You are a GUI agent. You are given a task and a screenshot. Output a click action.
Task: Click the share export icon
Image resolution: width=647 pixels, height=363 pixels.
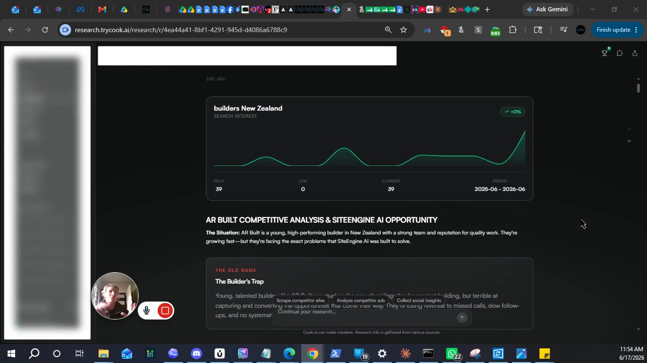click(x=635, y=53)
